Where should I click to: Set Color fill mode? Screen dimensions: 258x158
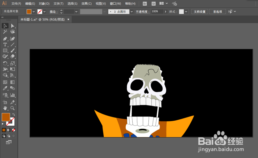[4, 130]
